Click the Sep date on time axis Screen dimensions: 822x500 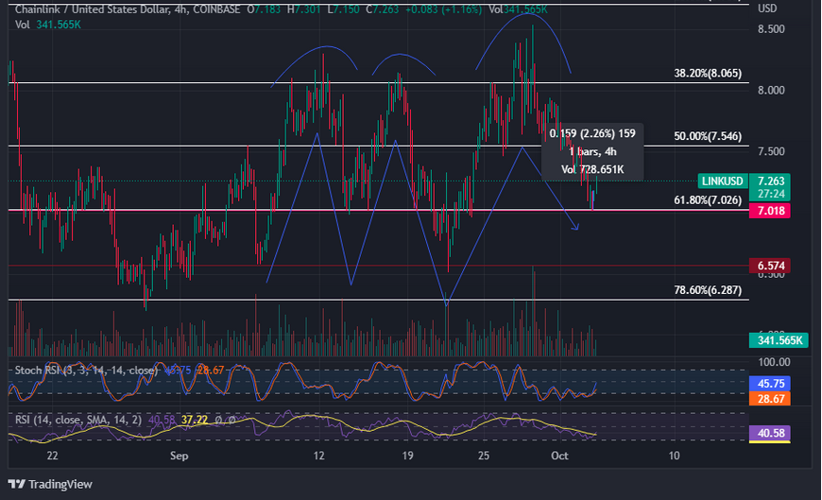tap(179, 456)
